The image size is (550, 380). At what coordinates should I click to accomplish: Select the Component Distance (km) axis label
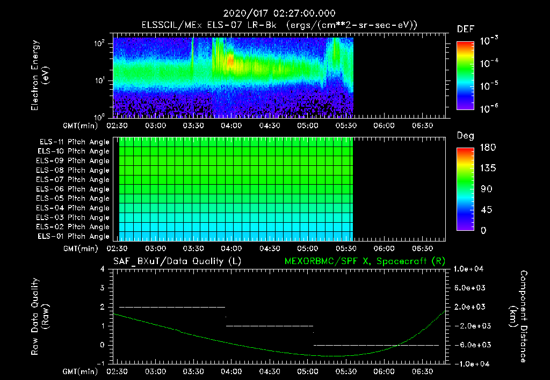coord(518,317)
